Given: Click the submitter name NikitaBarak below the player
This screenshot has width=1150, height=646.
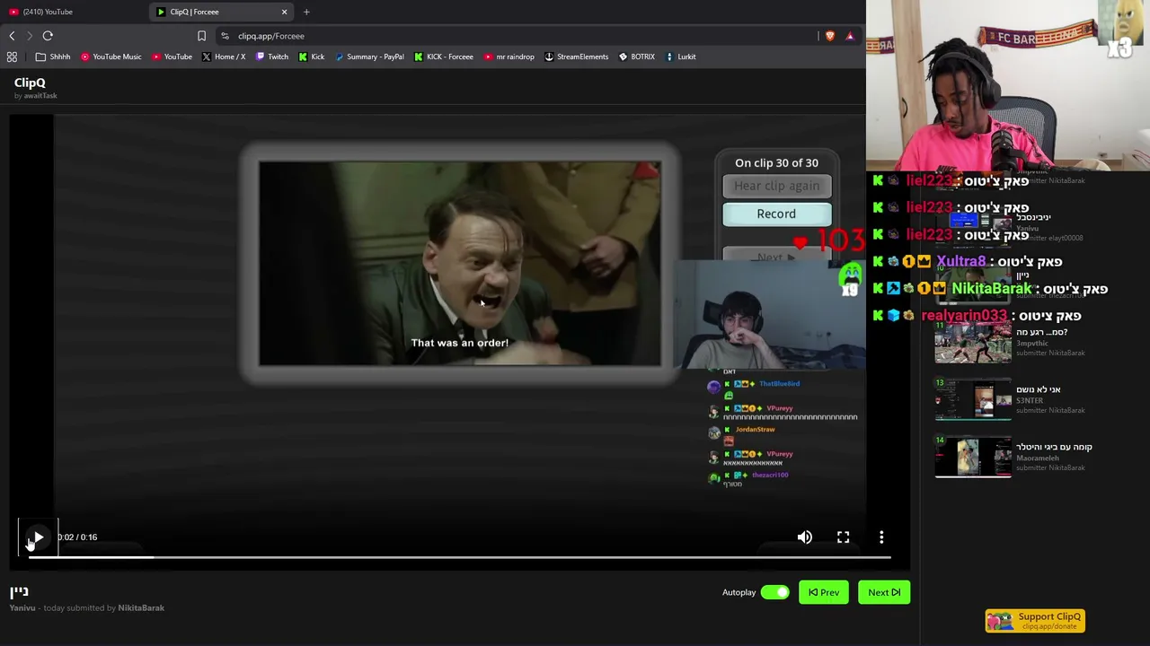Looking at the screenshot, I should pos(141,608).
